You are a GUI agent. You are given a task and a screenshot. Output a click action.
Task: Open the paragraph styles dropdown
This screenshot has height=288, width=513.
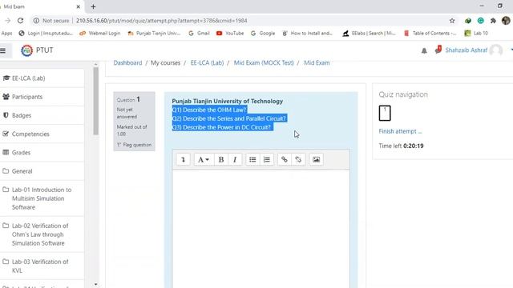coord(203,160)
